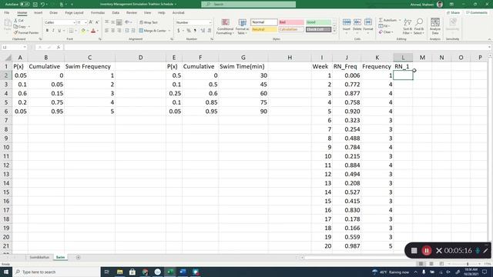Screen dimensions: 493x277
Task: Toggle Italic formatting
Action: [x=53, y=31]
